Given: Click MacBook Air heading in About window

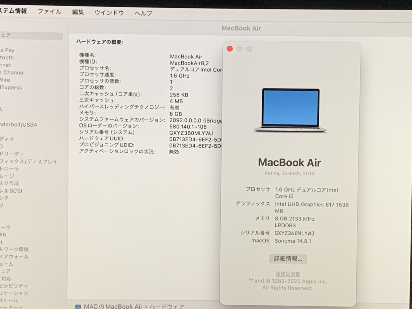Looking at the screenshot, I should pos(290,162).
